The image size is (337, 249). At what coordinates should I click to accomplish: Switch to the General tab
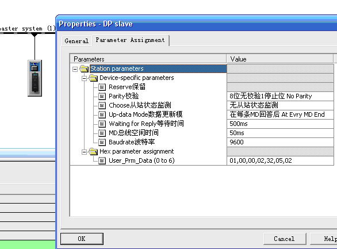tap(76, 41)
